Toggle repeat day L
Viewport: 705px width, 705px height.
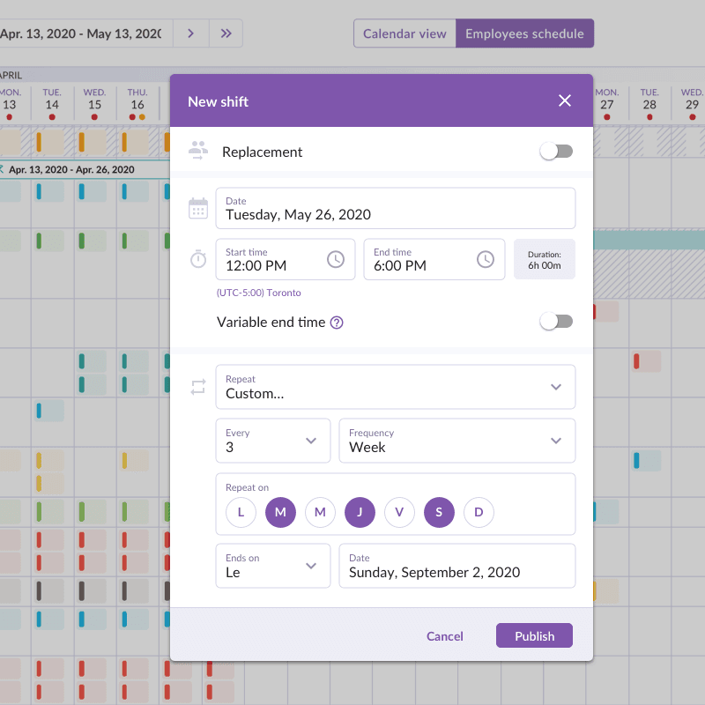tap(241, 512)
